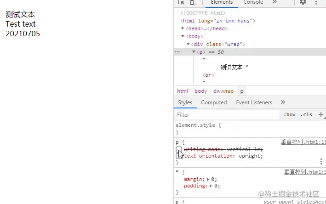Click the 测试文本 heading on page
The width and height of the screenshot is (326, 204).
tap(20, 14)
